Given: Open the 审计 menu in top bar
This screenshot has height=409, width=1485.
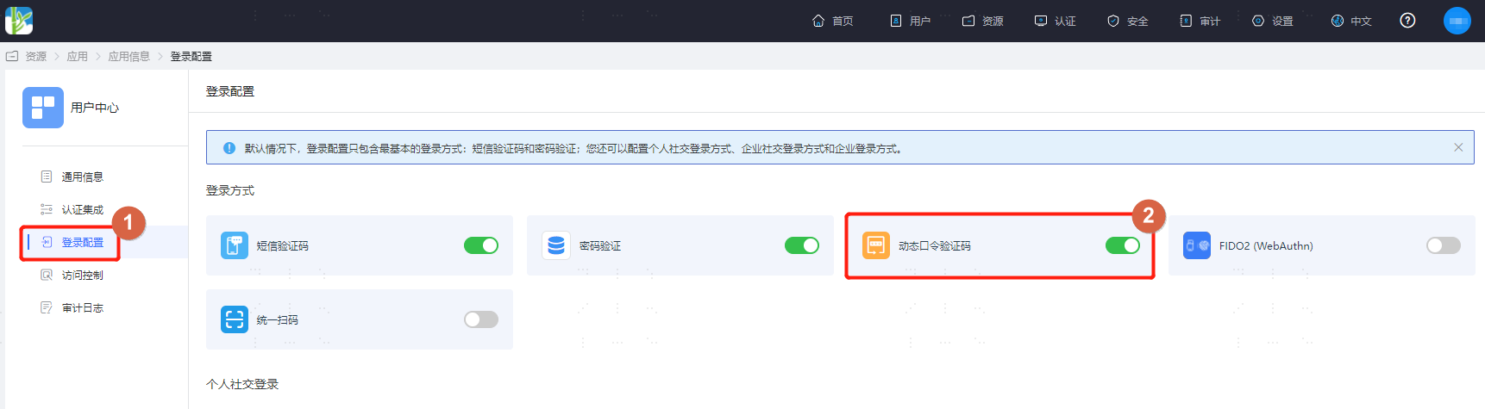Looking at the screenshot, I should pyautogui.click(x=1200, y=21).
